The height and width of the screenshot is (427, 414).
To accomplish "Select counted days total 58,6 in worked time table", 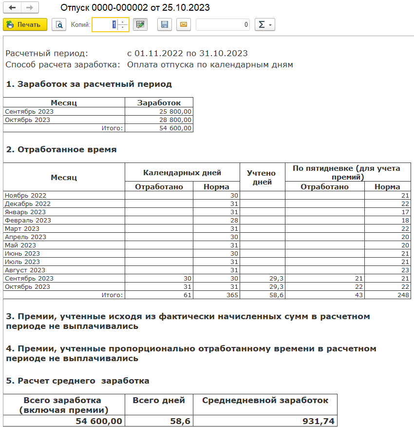I will [x=263, y=295].
